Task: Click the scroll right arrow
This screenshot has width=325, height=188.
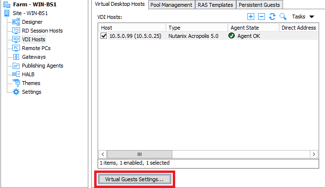Action: click(x=314, y=154)
